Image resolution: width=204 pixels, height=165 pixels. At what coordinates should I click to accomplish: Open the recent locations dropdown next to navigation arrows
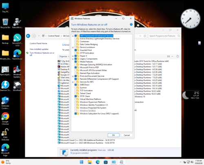[x=39, y=36]
